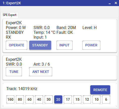
Task: Select the 10 meter band
Action: (97, 99)
